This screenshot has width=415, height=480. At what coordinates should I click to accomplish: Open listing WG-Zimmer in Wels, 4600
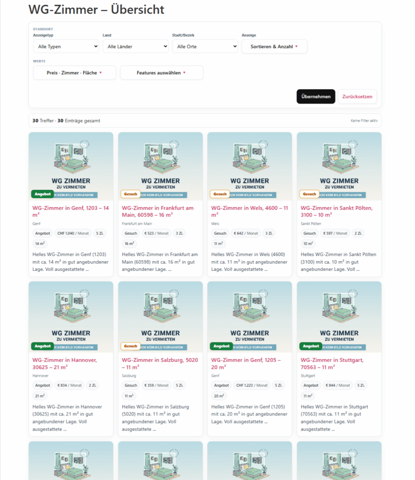[249, 211]
